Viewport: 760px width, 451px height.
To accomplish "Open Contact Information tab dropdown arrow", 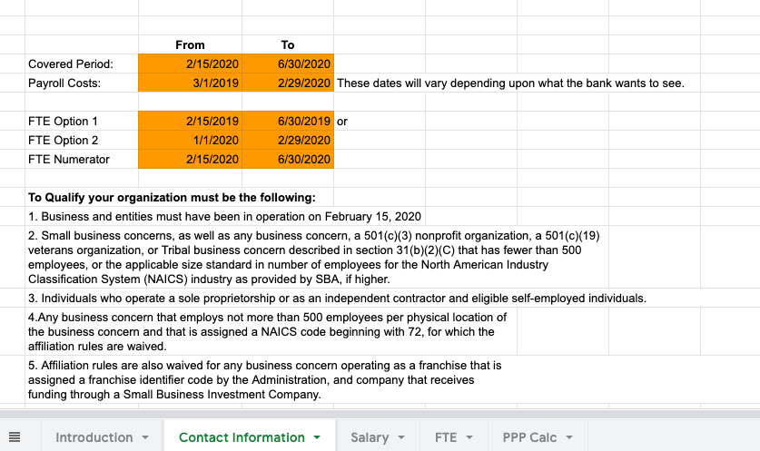I will coord(317,437).
